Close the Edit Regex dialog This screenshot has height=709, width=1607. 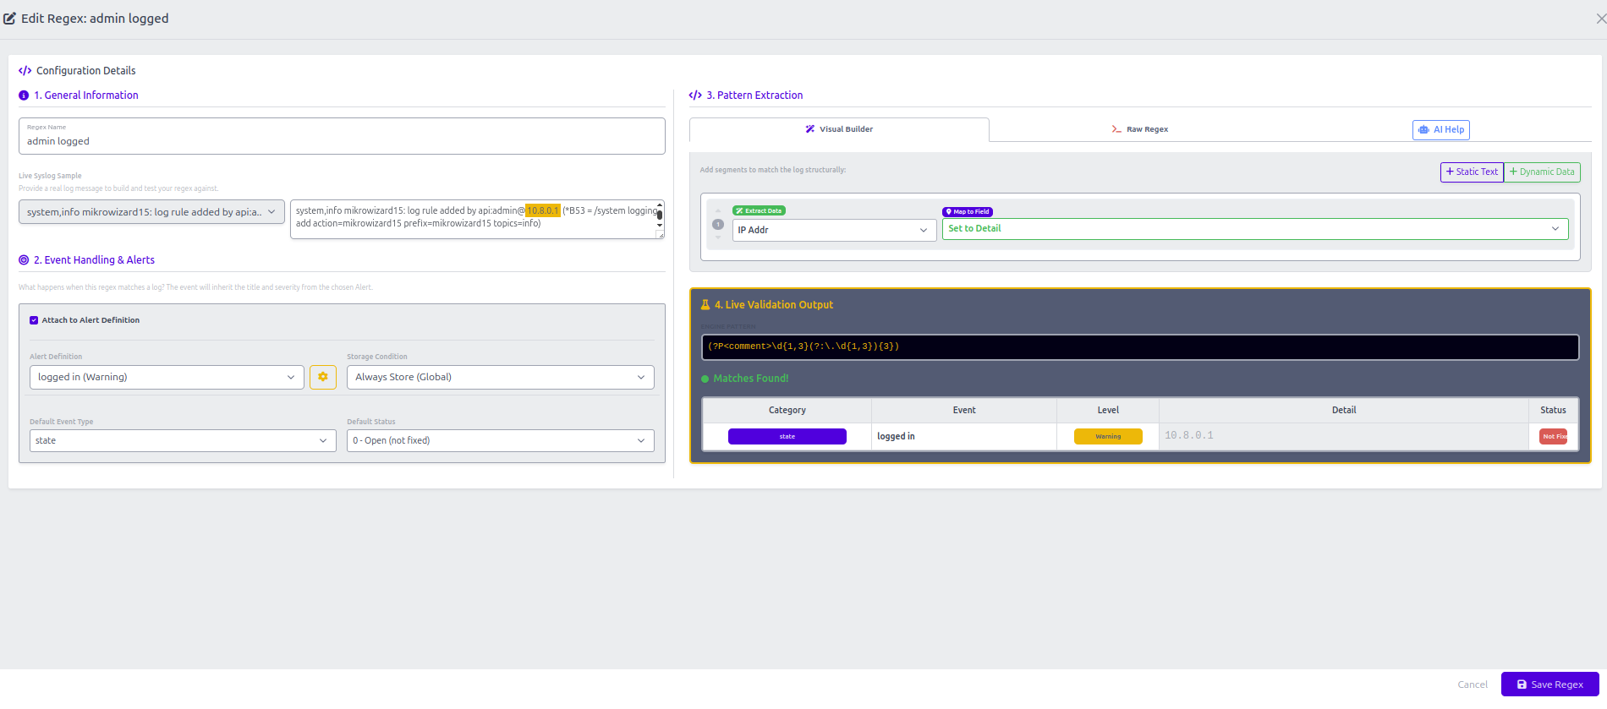tap(1599, 19)
